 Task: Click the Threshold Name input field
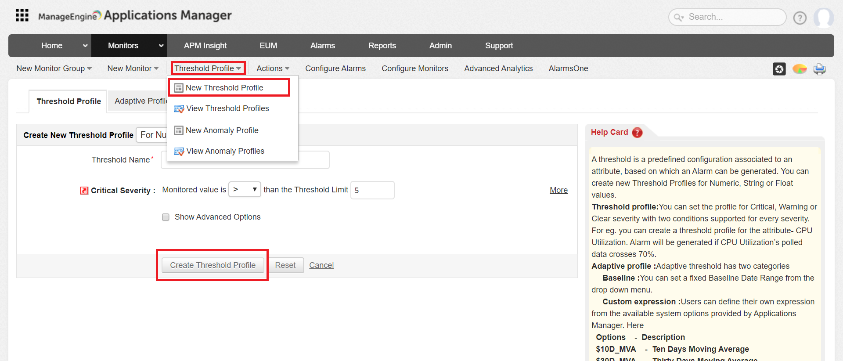(245, 160)
